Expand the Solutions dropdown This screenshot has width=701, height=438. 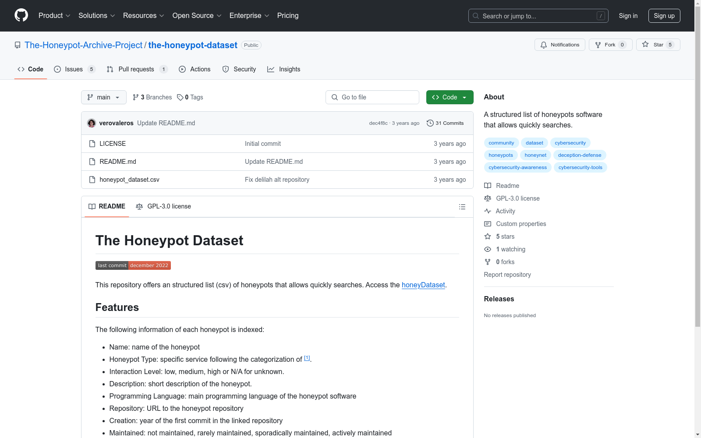pyautogui.click(x=97, y=15)
